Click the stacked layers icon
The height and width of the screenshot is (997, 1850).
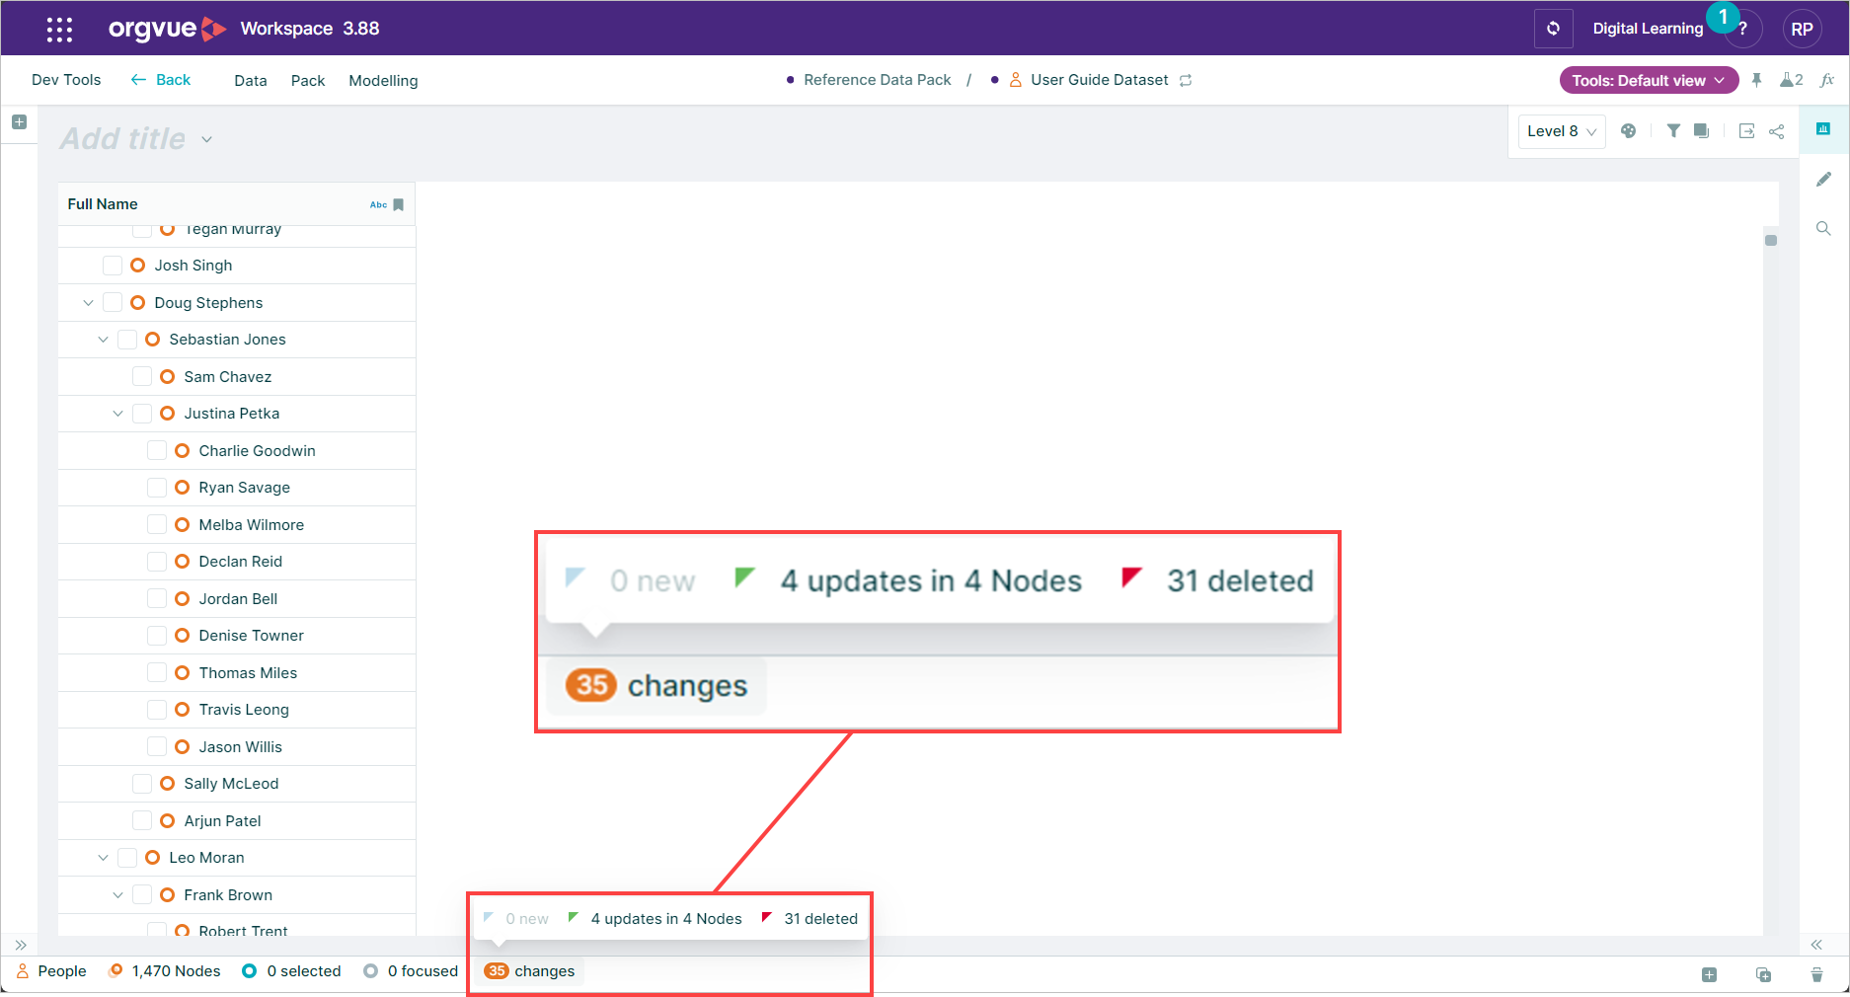1701,131
